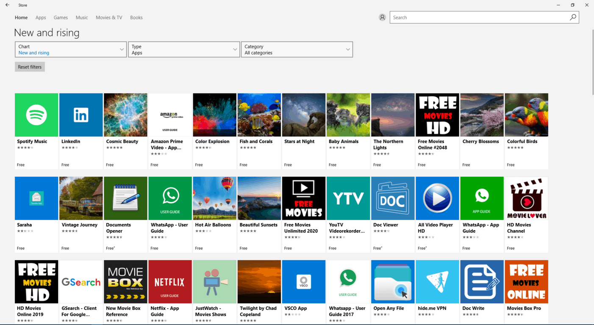Open the Whatsapp User Guide 2017 app
The height and width of the screenshot is (325, 594).
[x=348, y=292]
